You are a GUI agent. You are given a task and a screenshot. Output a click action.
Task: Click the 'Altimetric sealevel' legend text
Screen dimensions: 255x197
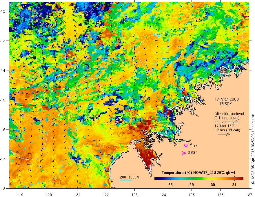point(229,114)
